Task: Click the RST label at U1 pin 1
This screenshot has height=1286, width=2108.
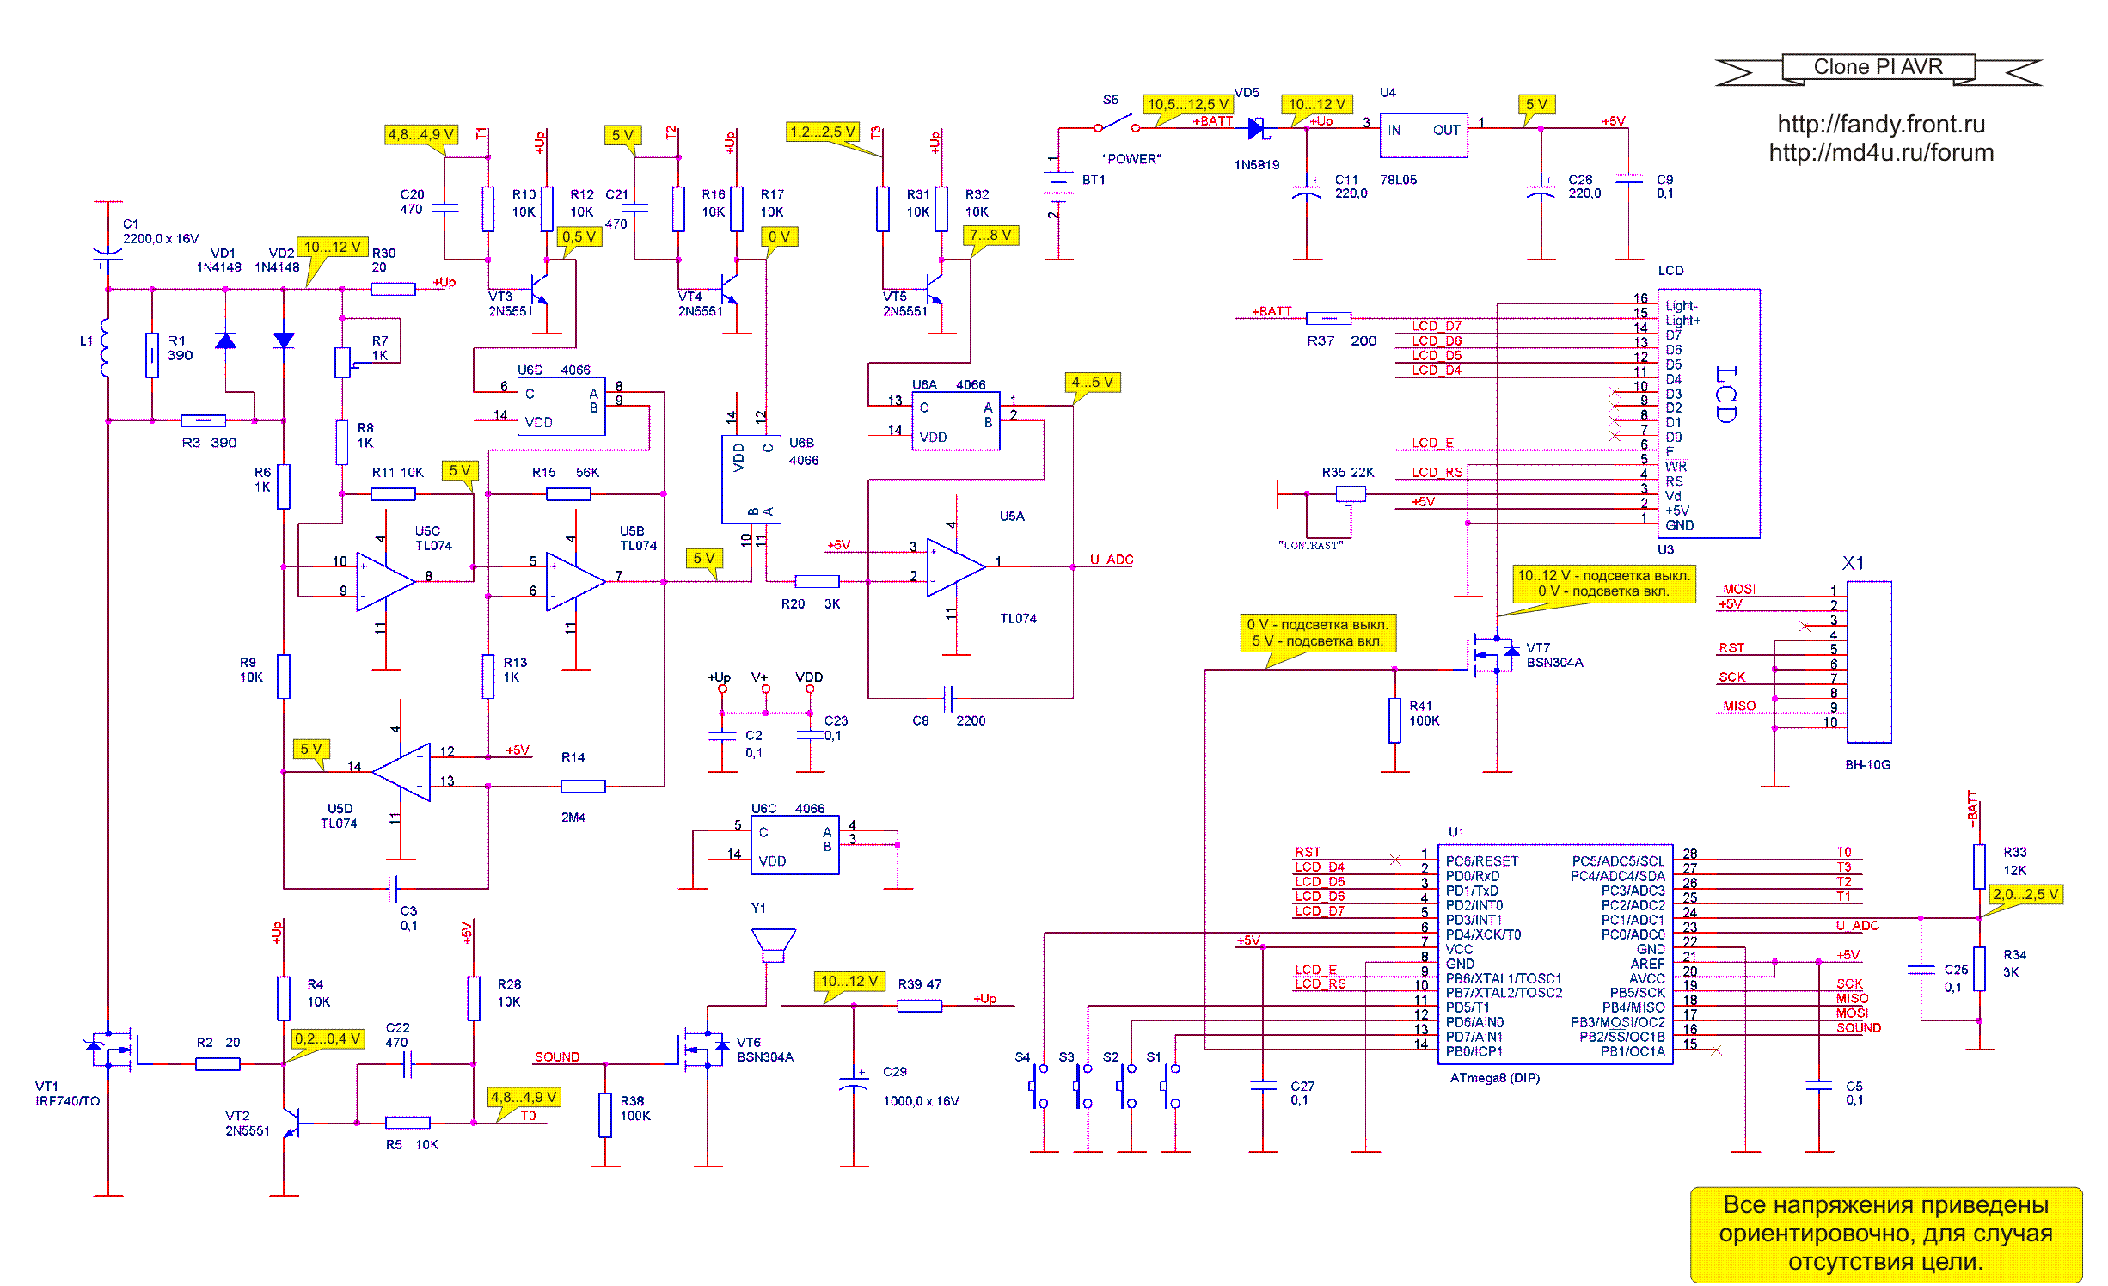Action: [1307, 852]
